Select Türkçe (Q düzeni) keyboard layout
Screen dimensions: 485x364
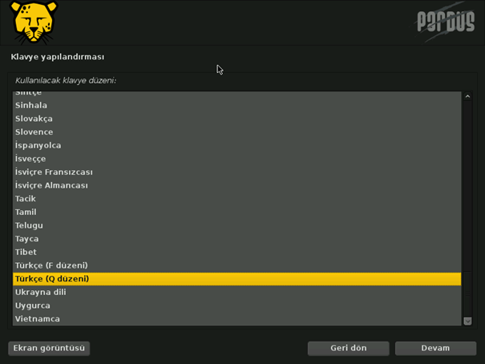pyautogui.click(x=52, y=279)
